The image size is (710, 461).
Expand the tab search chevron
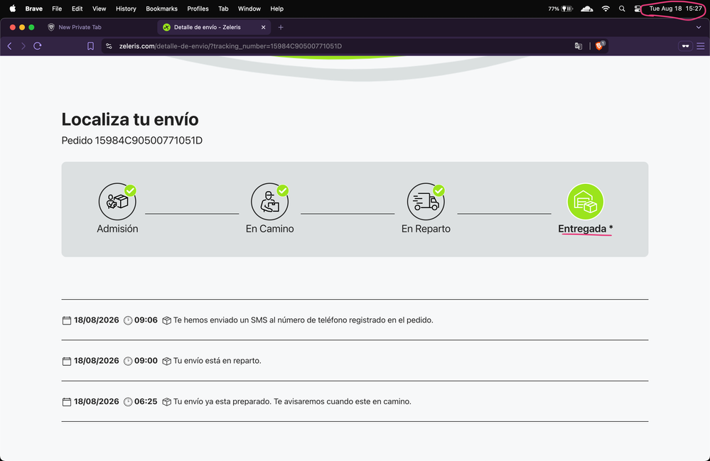(699, 27)
